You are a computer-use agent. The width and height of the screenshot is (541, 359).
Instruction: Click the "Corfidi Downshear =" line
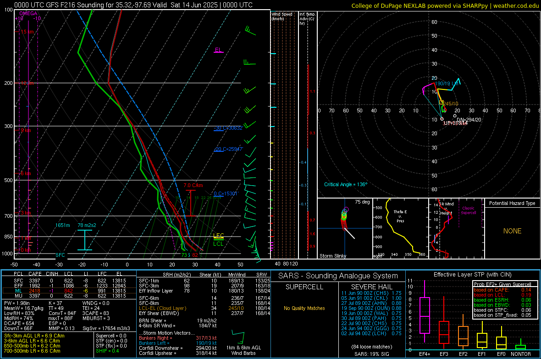coord(178,348)
